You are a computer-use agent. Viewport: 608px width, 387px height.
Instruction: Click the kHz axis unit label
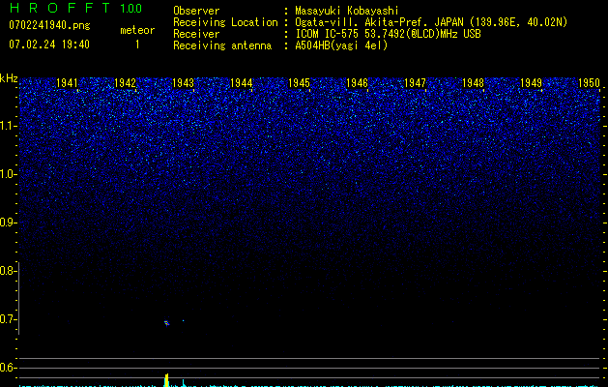pos(9,78)
